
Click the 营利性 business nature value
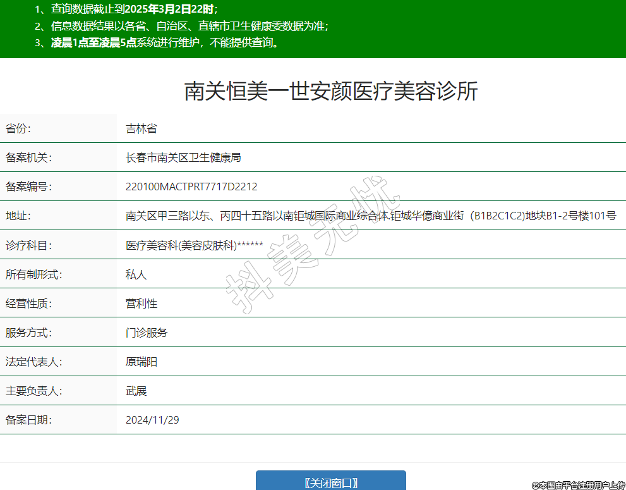click(141, 303)
